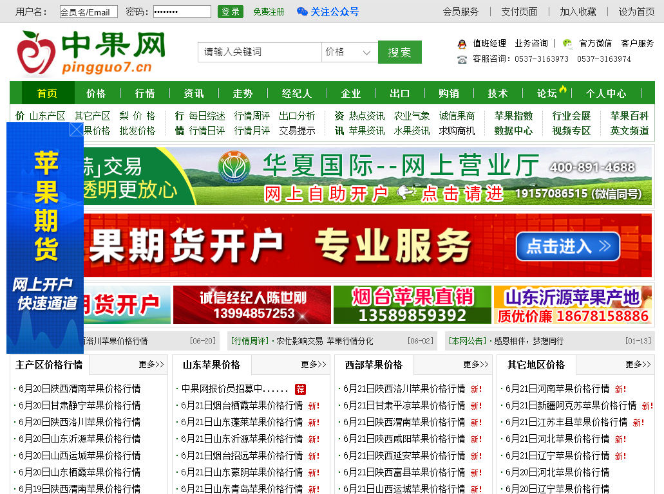The width and height of the screenshot is (664, 494).
Task: Open 6月21日烟台栖霞苹果价格行情 article
Action: [242, 406]
